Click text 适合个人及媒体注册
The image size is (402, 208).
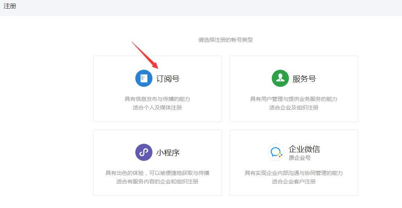click(x=157, y=108)
